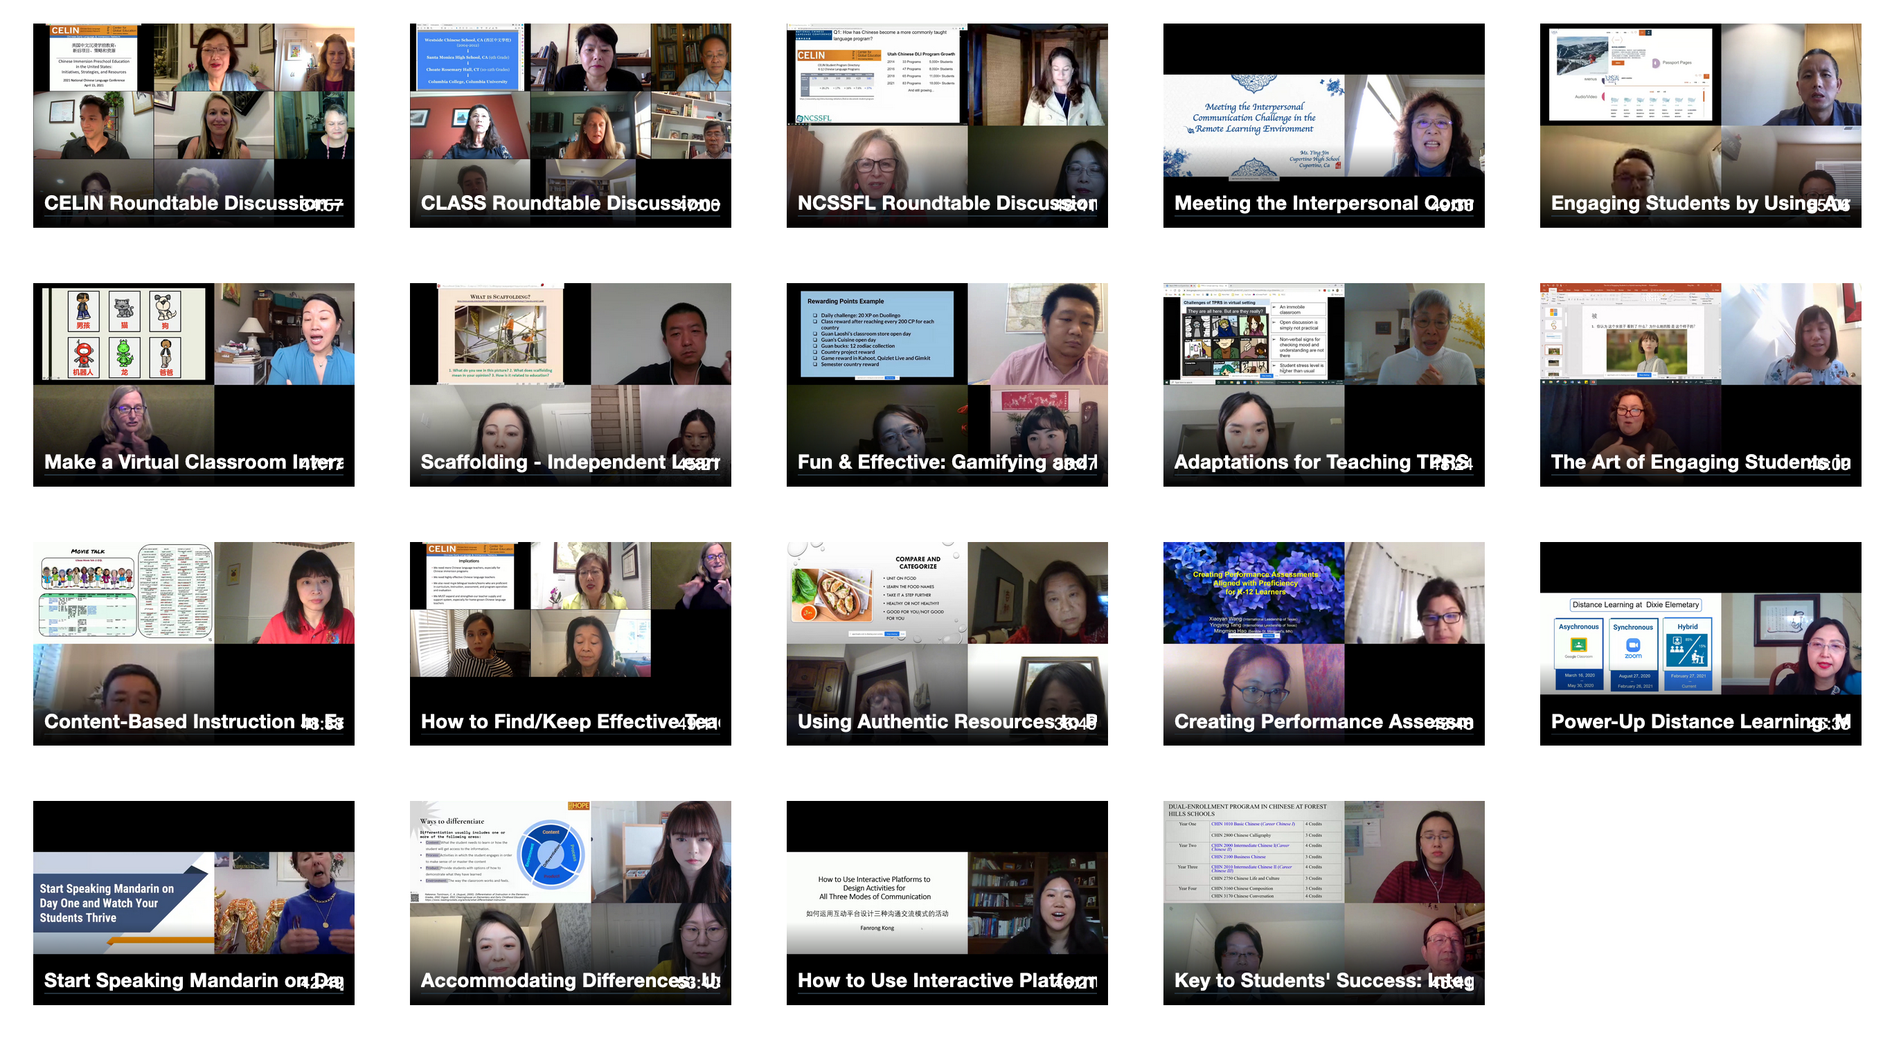Open Meeting the Interpersonal Communication video

[x=1323, y=125]
